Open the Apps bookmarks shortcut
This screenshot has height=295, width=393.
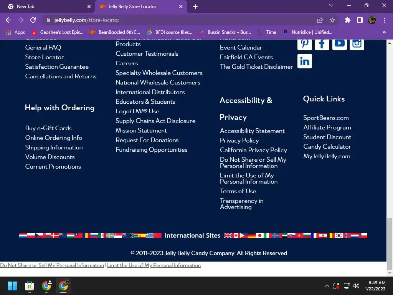[15, 32]
